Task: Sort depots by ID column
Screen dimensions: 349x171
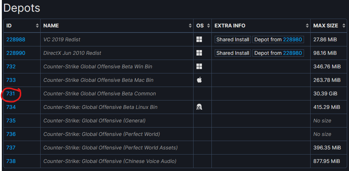Action: pos(37,26)
